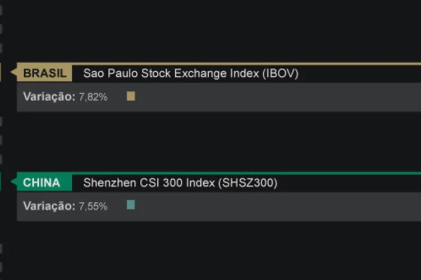Viewport: 421px width, 280px height.
Task: Click the gold segment on left edge by BRASIL
Action: (1, 72)
